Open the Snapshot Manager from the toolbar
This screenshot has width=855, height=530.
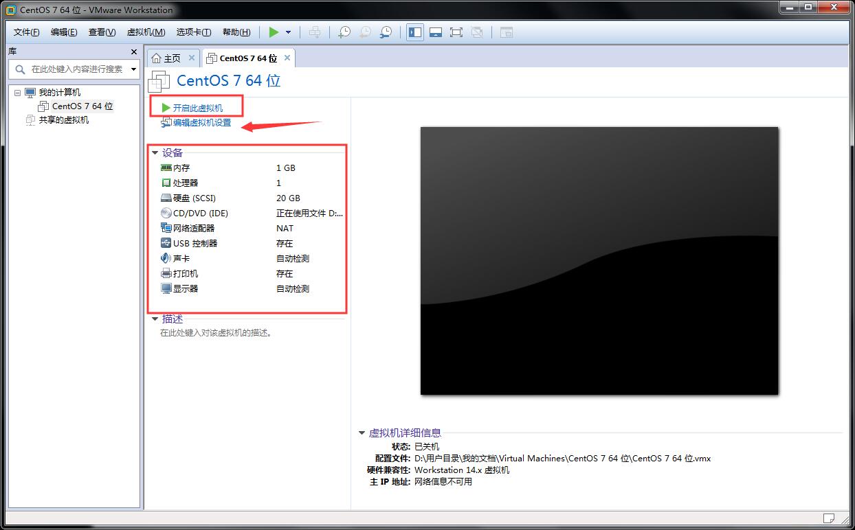coord(386,32)
